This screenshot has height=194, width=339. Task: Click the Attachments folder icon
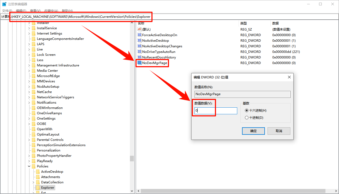(x=38, y=177)
